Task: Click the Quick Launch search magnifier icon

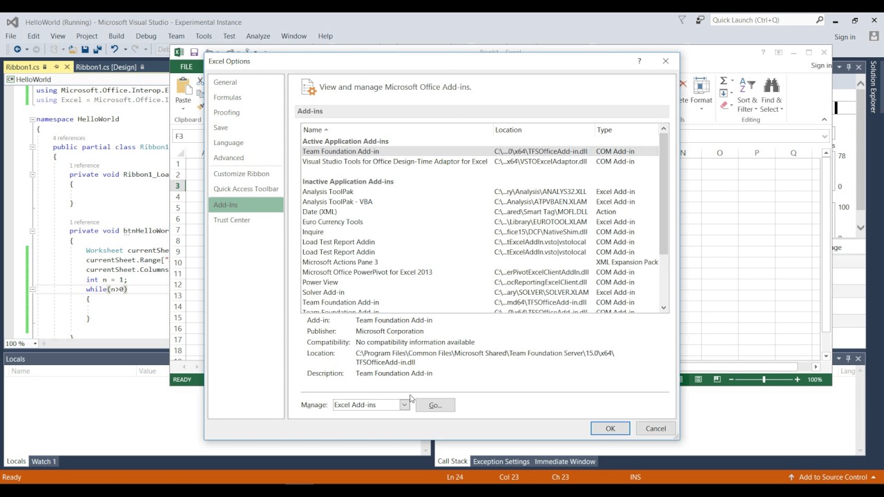Action: [x=820, y=20]
